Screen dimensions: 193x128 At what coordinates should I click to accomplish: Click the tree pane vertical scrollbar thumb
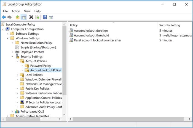pyautogui.click(x=64, y=61)
